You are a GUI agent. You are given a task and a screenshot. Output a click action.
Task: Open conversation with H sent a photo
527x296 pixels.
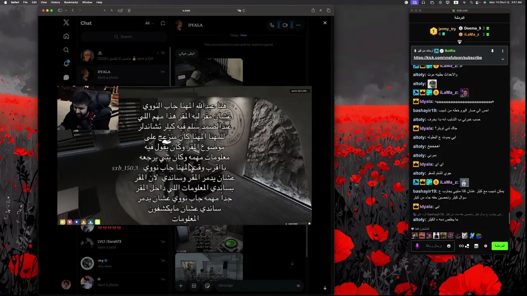click(x=124, y=282)
